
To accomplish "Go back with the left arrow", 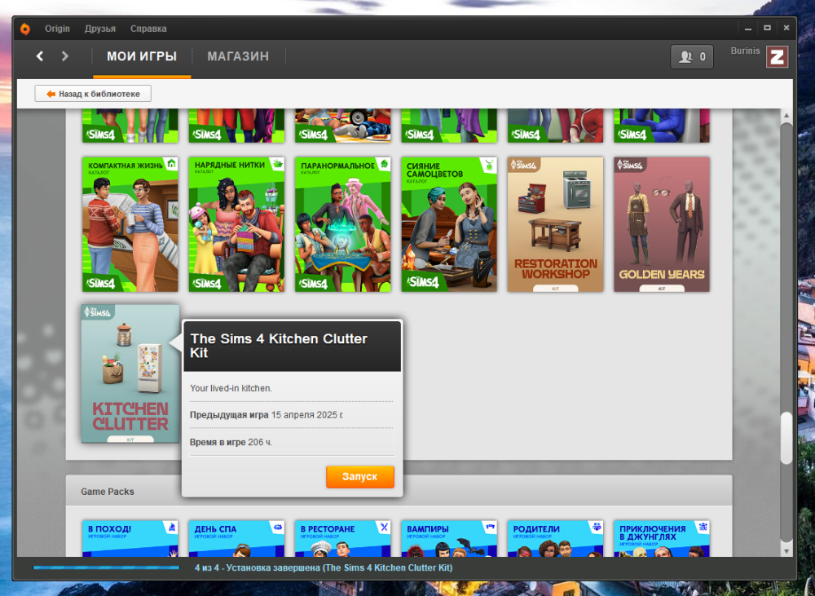I will tap(40, 56).
